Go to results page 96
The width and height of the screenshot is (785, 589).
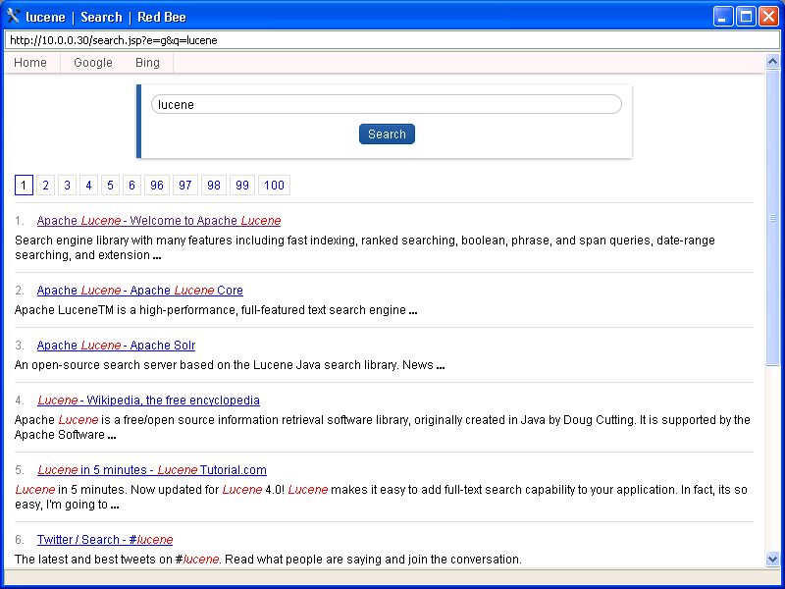pyautogui.click(x=157, y=185)
